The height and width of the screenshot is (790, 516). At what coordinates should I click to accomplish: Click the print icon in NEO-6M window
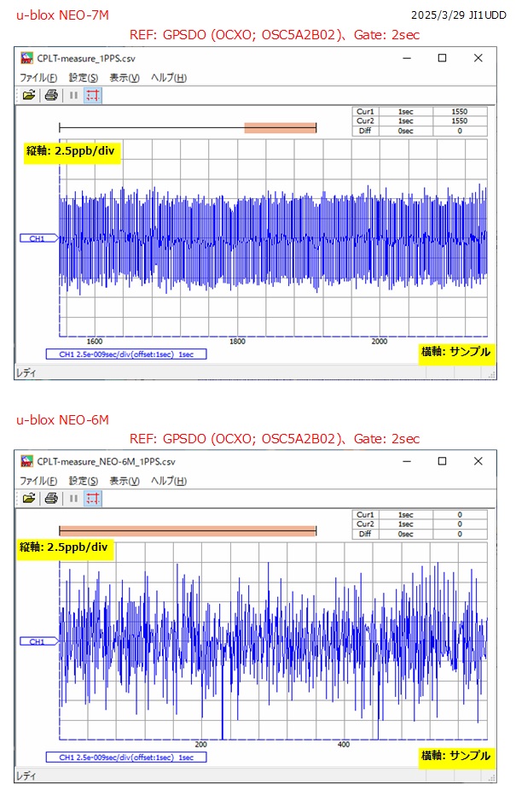tap(51, 498)
